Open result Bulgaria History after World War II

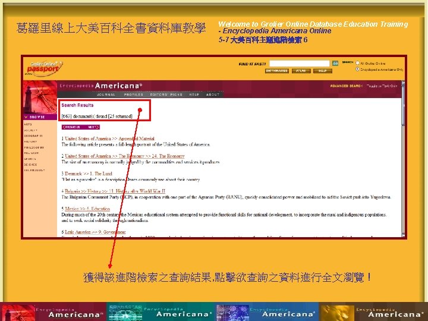coord(115,191)
